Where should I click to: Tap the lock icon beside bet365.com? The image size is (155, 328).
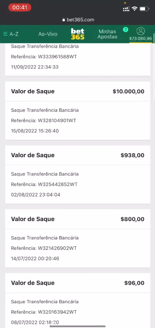64,20
